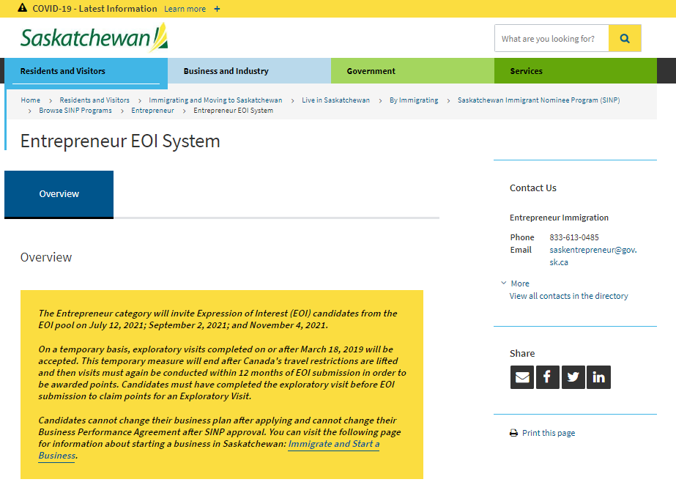Open Immigrating and Moving to Saskatchewan breadcrumb
676x482 pixels.
click(x=215, y=100)
